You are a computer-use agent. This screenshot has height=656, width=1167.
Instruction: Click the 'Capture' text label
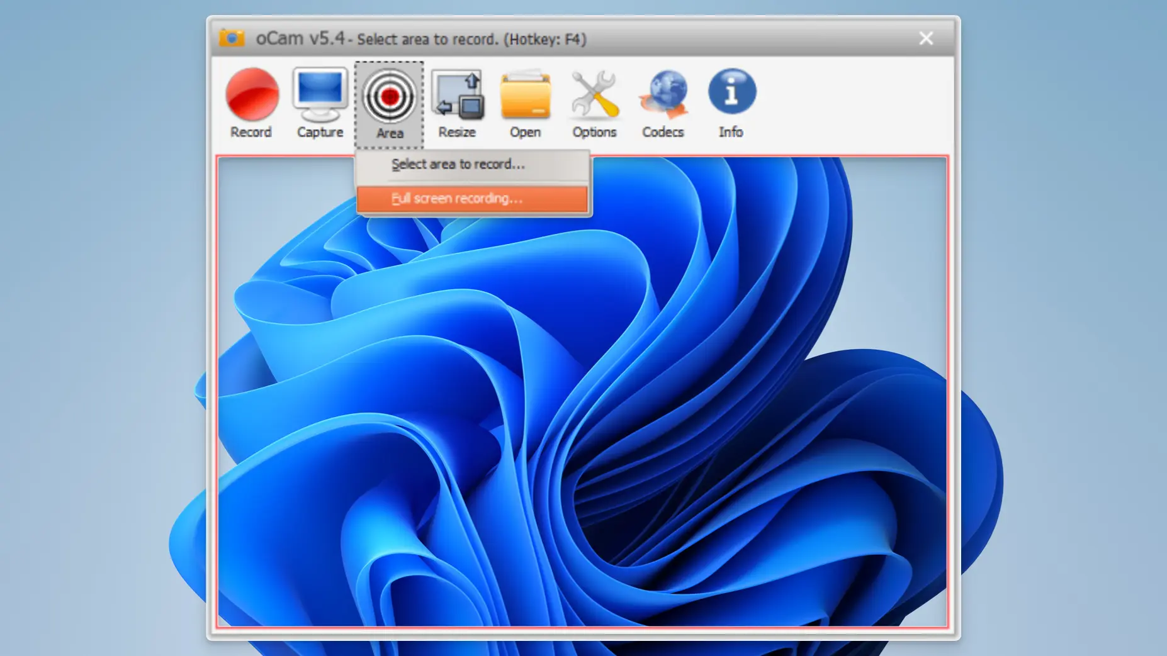[320, 132]
